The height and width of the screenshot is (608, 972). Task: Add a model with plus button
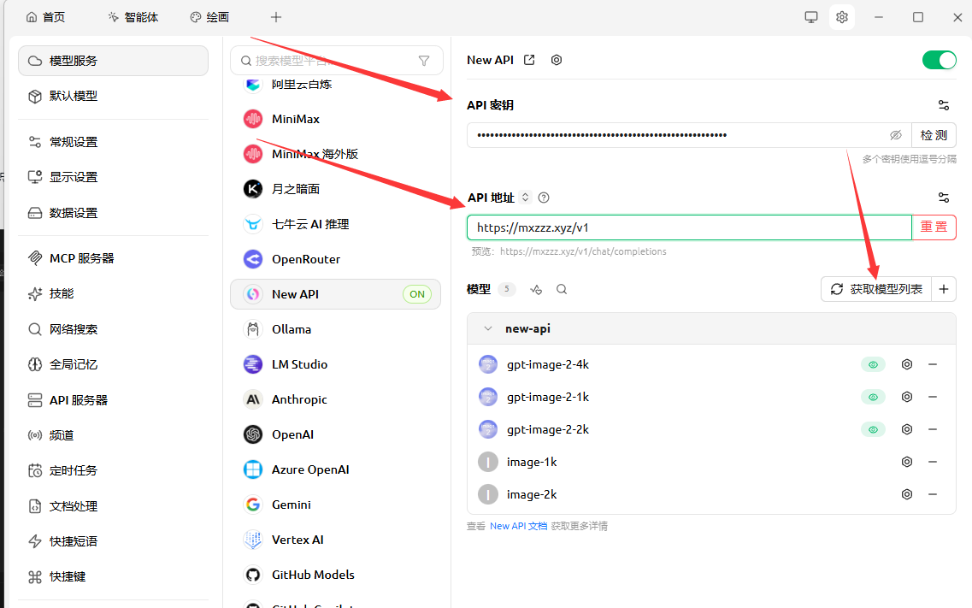click(944, 289)
